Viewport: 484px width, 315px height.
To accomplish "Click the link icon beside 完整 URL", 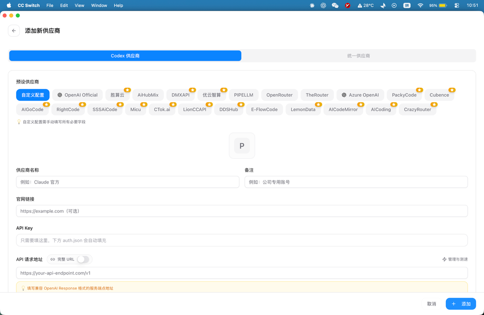I will tap(53, 259).
